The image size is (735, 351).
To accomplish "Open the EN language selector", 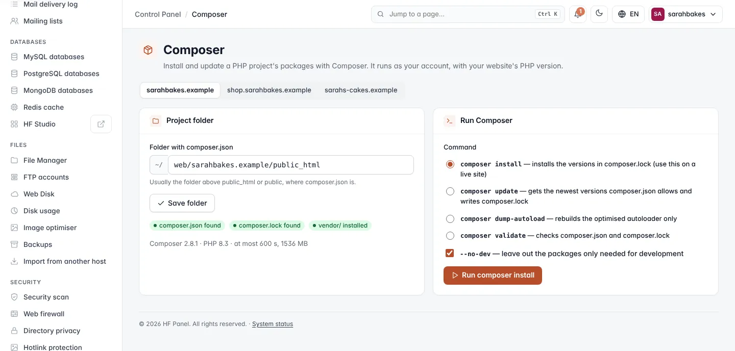I will 628,14.
